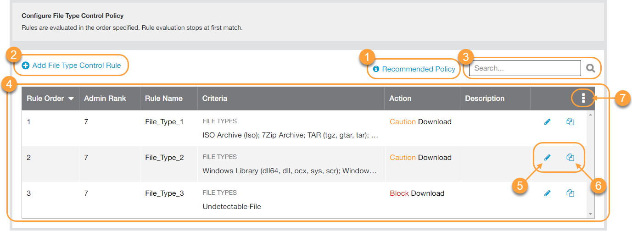632x231 pixels.
Task: Sort by Rule Order arrow
Action: click(71, 99)
